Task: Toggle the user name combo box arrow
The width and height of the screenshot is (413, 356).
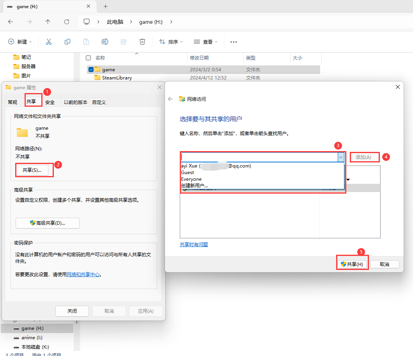Action: (341, 157)
